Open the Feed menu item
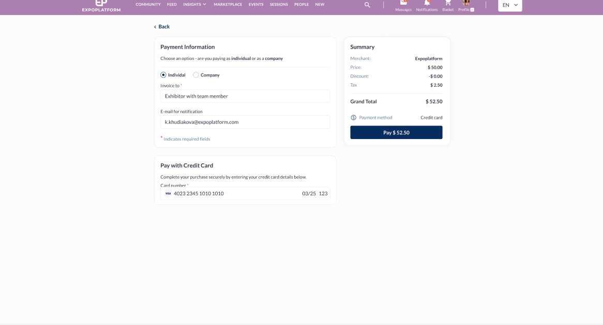The width and height of the screenshot is (603, 325). (x=172, y=4)
